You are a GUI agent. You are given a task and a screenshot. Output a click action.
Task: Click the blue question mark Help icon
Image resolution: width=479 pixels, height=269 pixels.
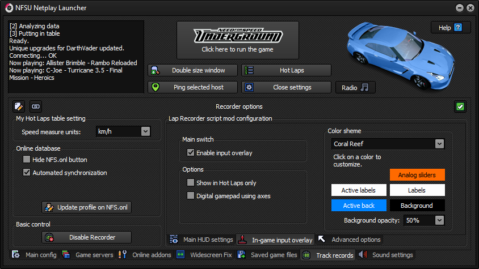[x=458, y=27]
